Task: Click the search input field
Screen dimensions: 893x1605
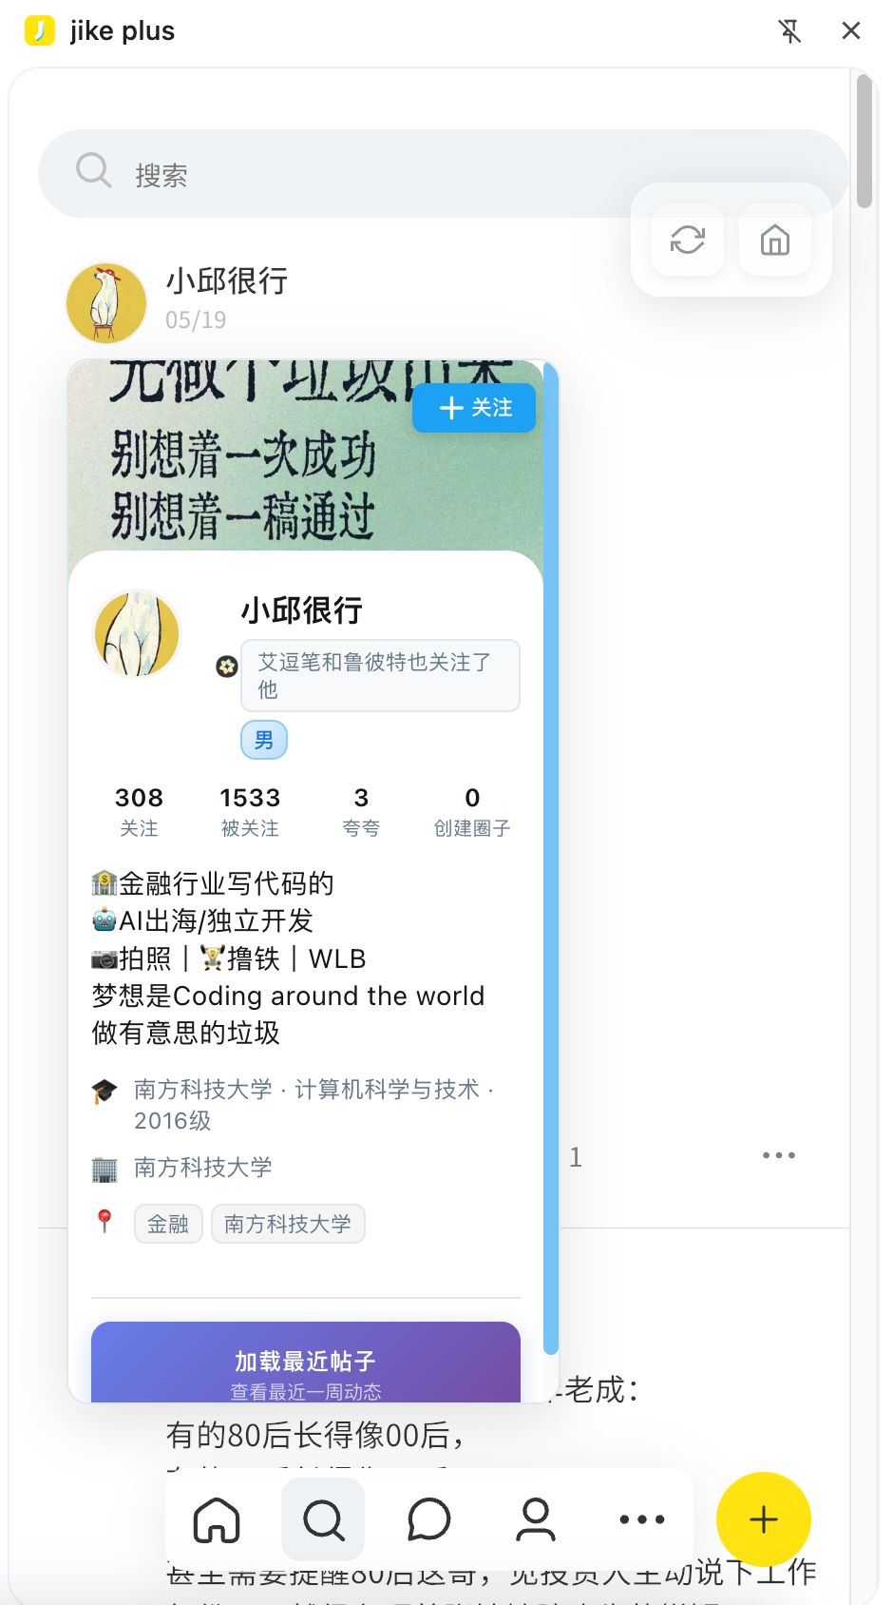Action: [443, 174]
